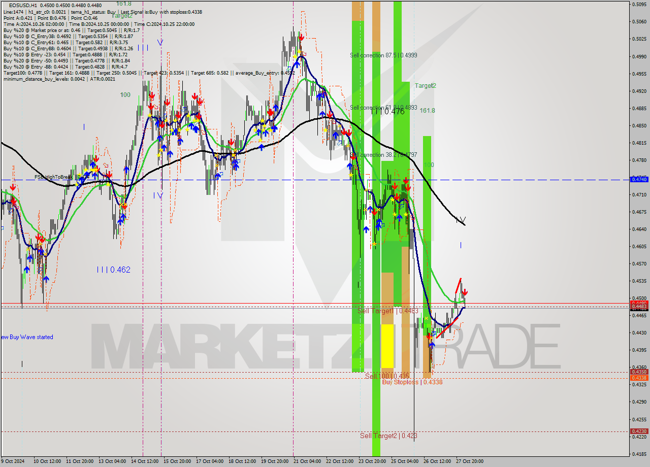This screenshot has width=650, height=467.
Task: Click the 'Buy Stoploss | 0.4338' label
Action: click(x=412, y=382)
